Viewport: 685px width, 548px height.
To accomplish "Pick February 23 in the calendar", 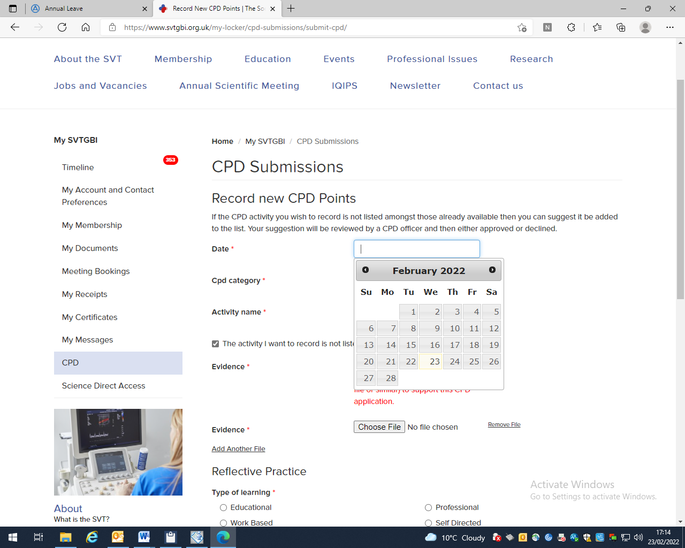I will (430, 362).
